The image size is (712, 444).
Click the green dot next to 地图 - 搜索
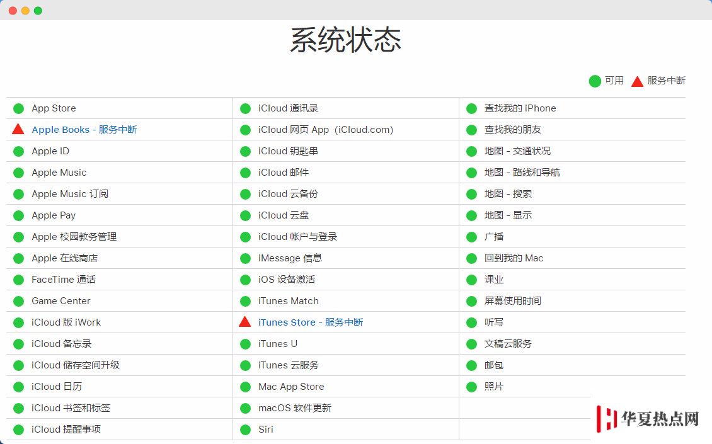coord(472,195)
